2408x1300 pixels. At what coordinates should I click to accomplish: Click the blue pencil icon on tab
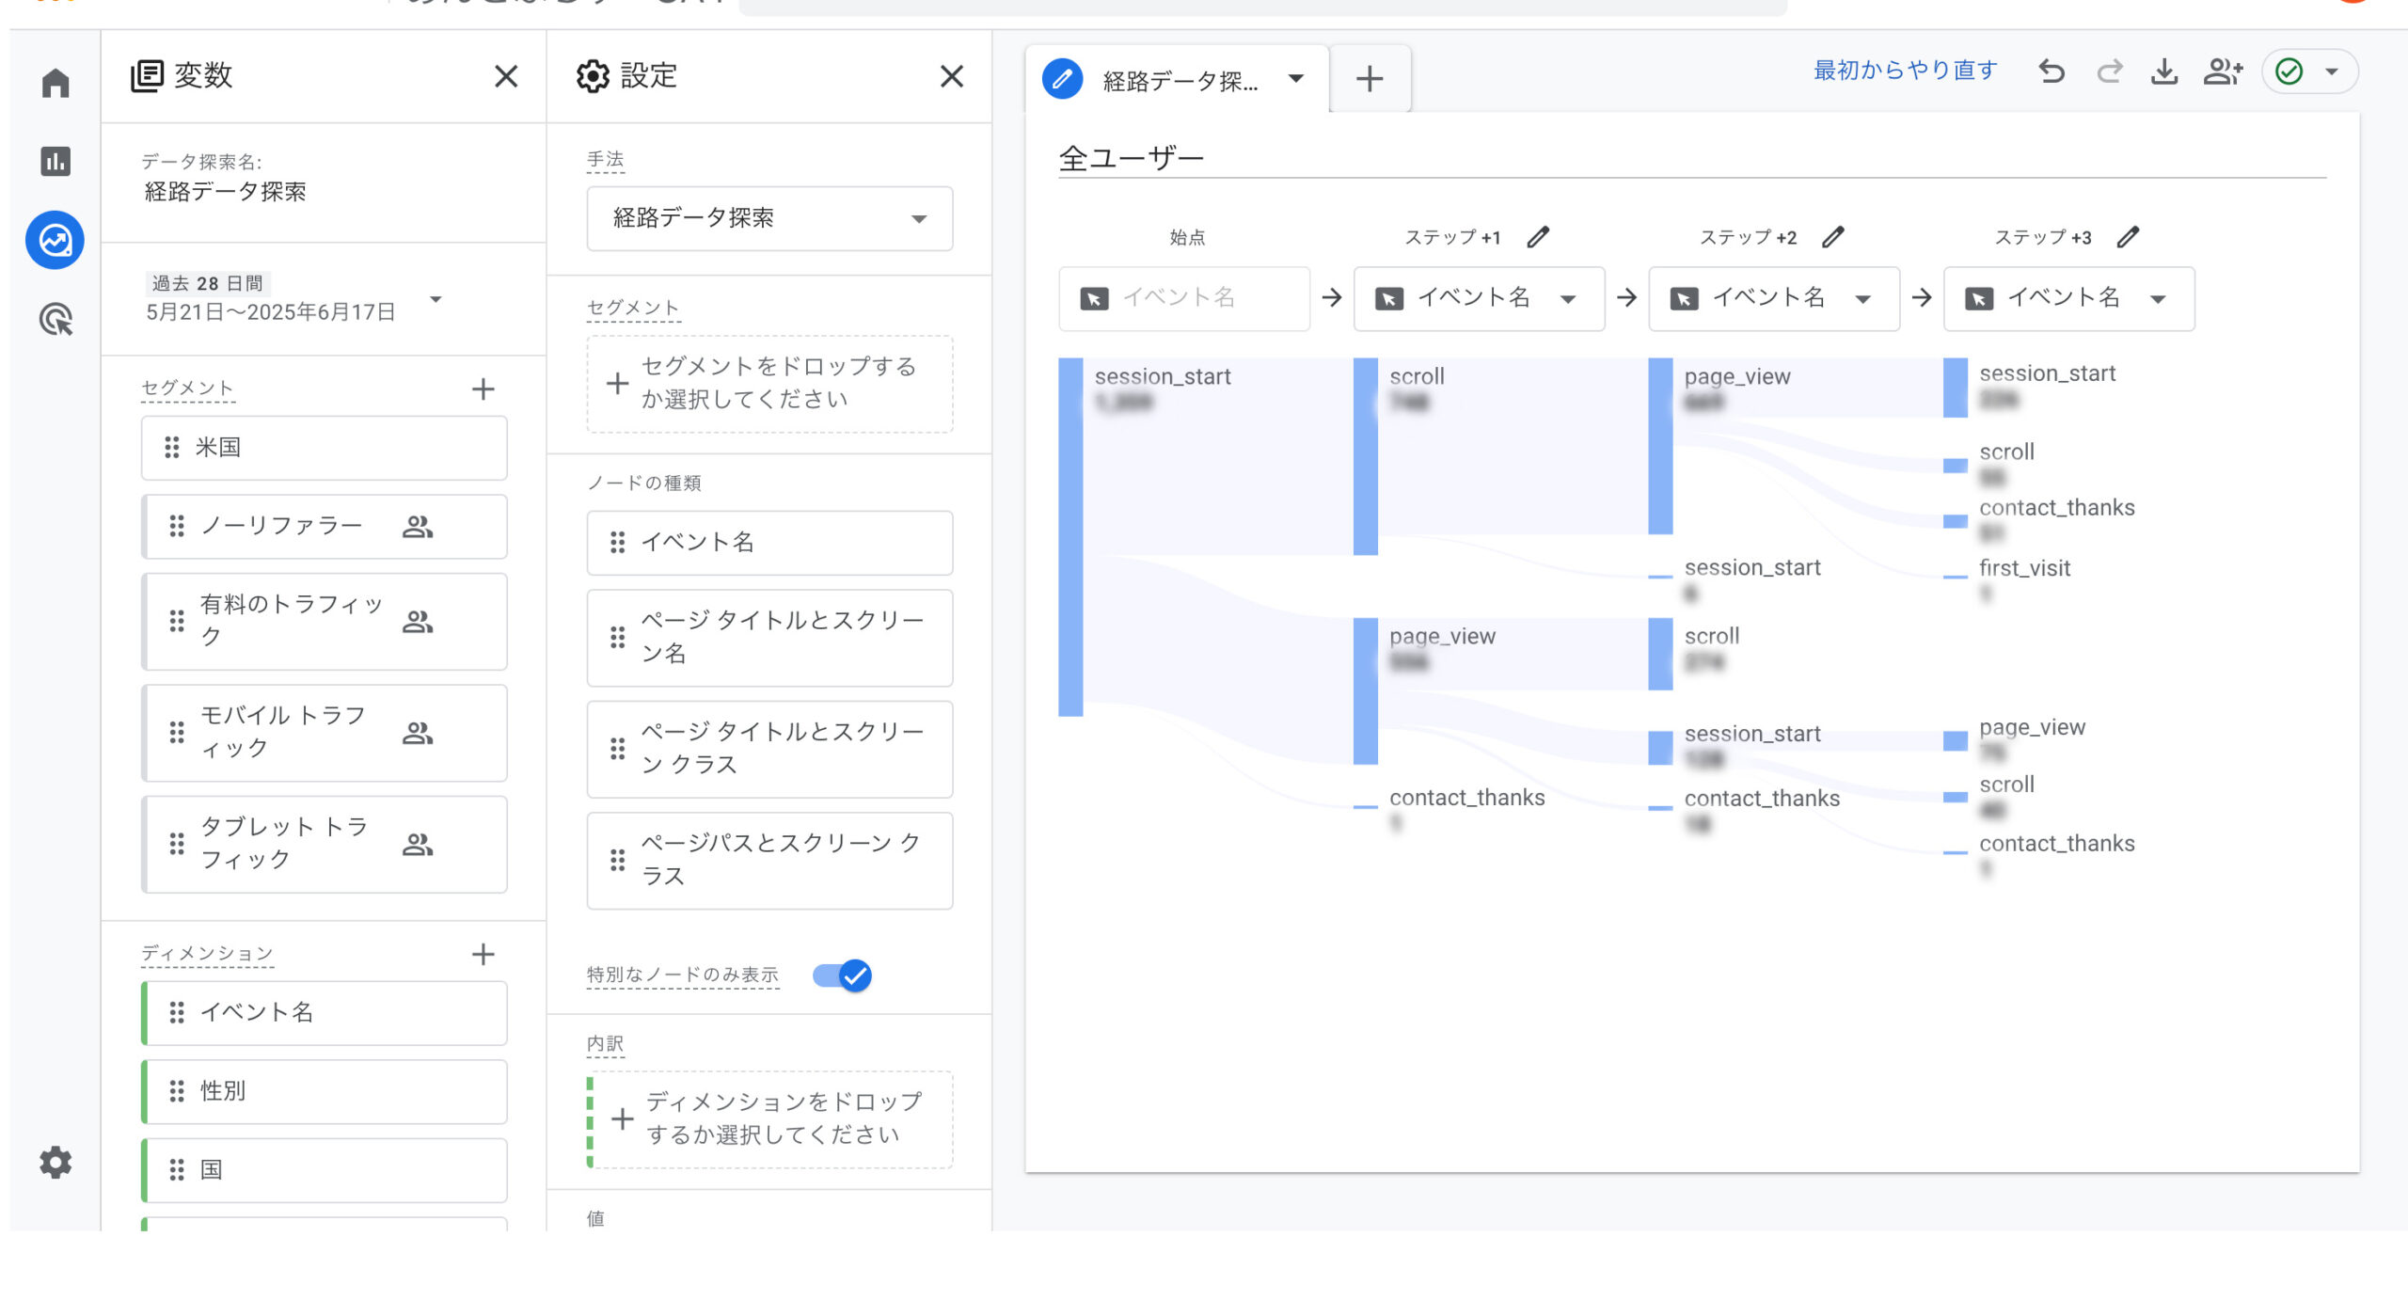coord(1062,79)
